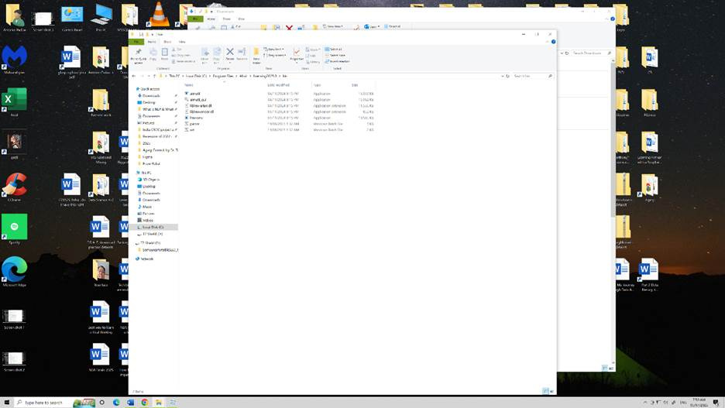Click the Edit button in Open group
Image resolution: width=725 pixels, height=408 pixels.
[x=312, y=56]
